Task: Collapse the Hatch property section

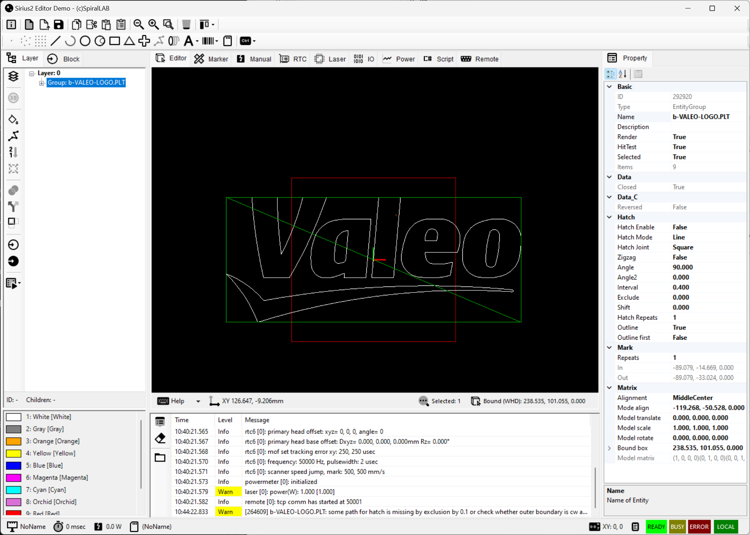Action: [609, 217]
